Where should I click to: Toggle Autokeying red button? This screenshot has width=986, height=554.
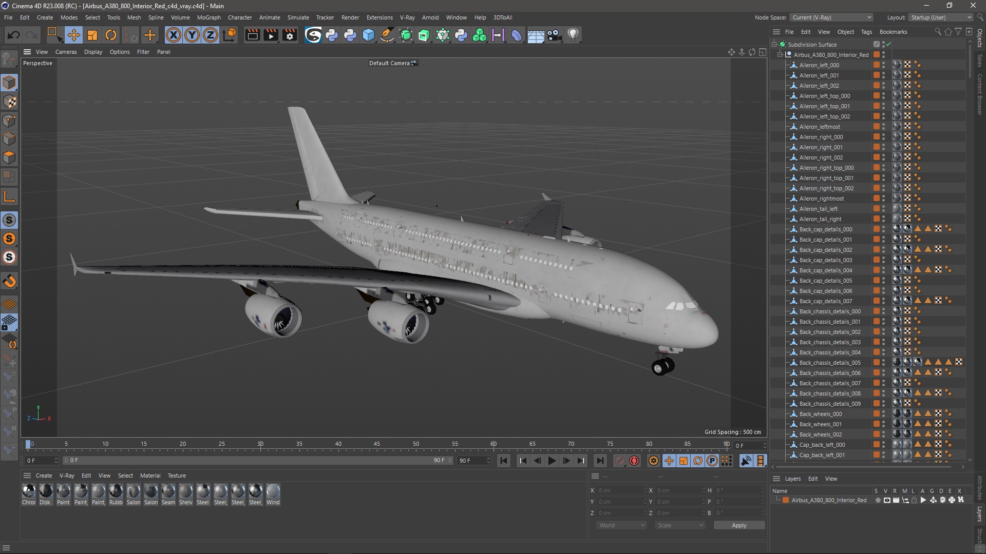(634, 461)
